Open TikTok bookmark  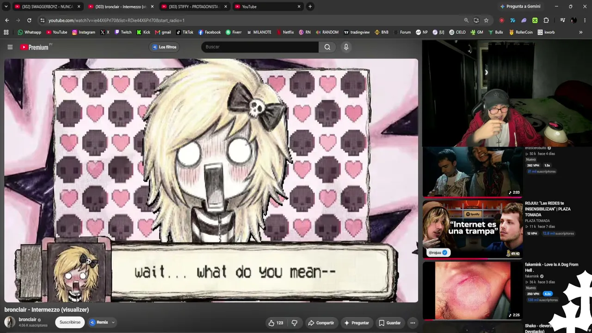(185, 32)
